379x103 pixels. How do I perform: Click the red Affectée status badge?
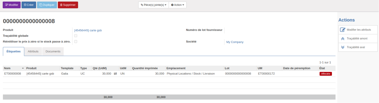click(x=326, y=74)
